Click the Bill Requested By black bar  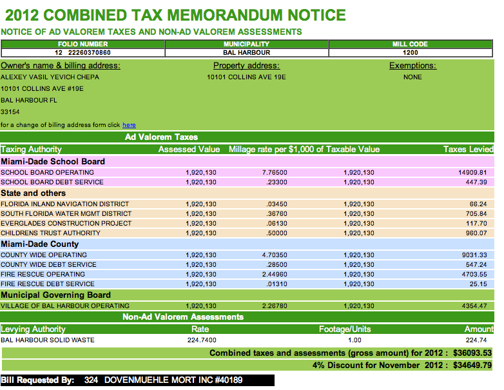(x=137, y=380)
